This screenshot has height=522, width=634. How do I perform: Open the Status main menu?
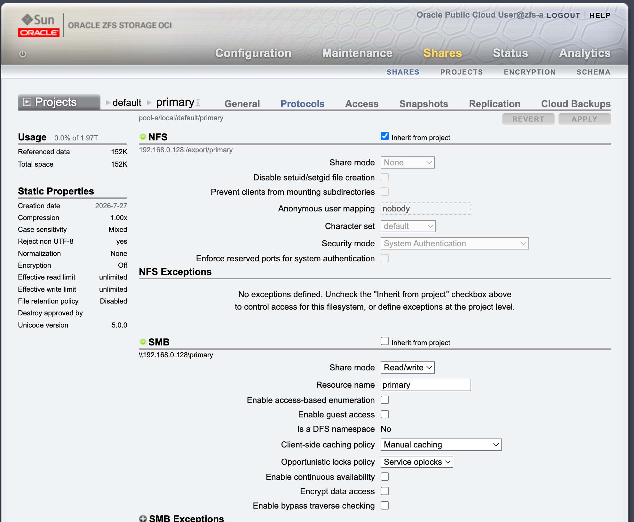tap(511, 53)
